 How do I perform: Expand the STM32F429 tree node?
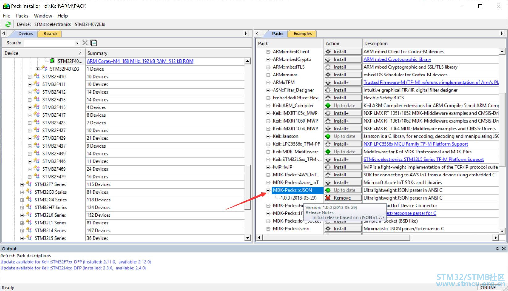[x=30, y=138]
